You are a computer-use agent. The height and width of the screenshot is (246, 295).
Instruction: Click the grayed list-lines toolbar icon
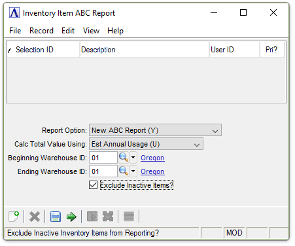(129, 217)
